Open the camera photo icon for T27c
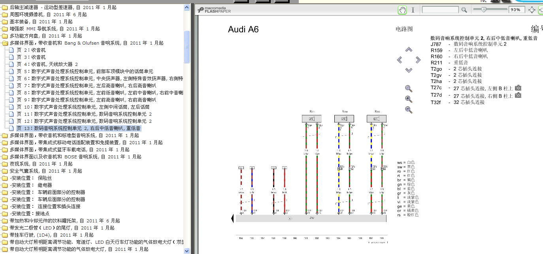This screenshot has height=254, width=543. pyautogui.click(x=518, y=88)
